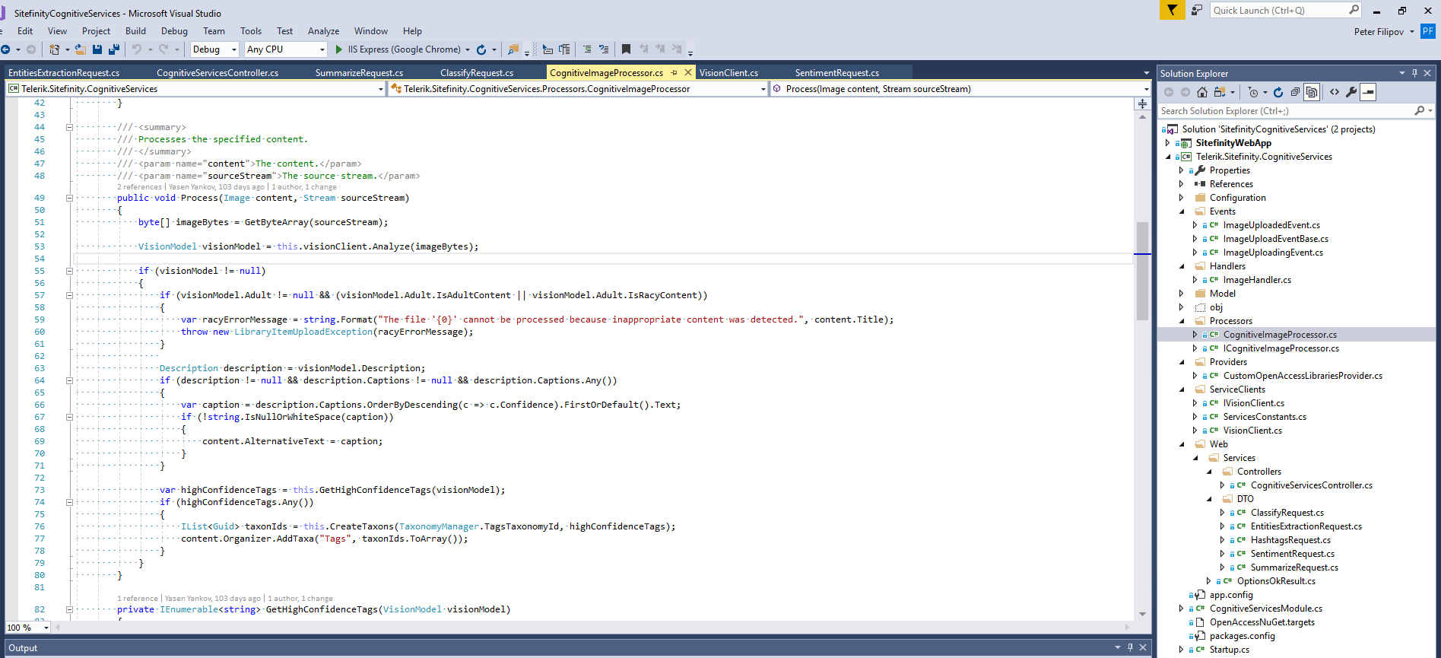The image size is (1441, 658).
Task: Expand the SitefinityWebApp project node
Action: 1168,143
